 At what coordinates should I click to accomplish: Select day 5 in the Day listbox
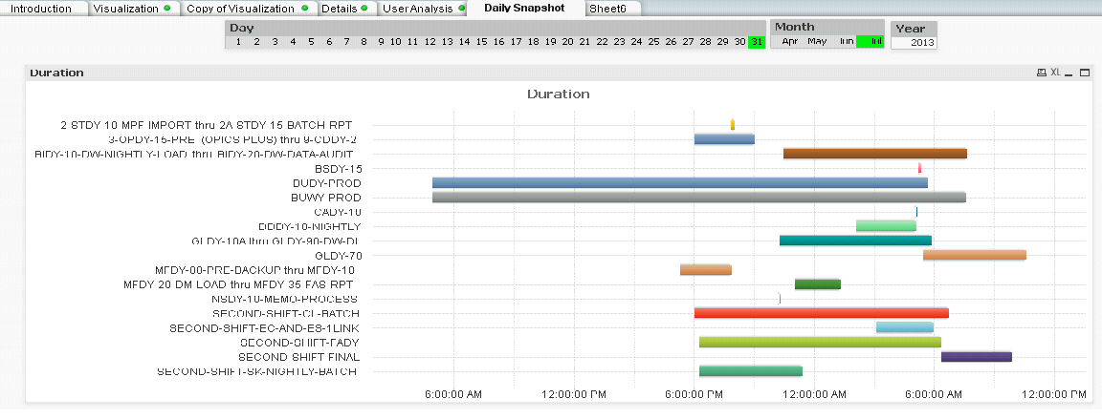(311, 42)
